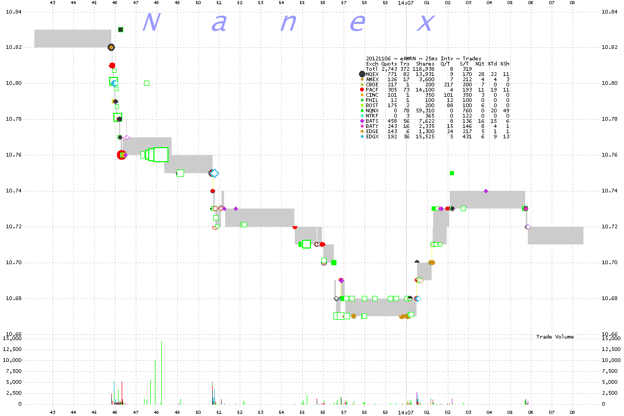Click the purple BATS trade diamond at 10.74
624x416 pixels.
click(x=486, y=191)
